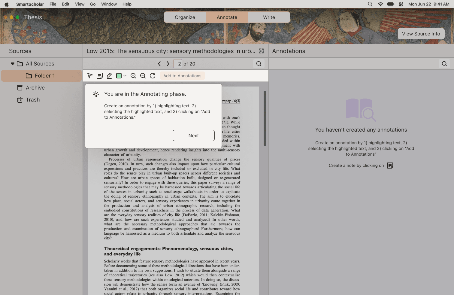
Task: Search annotations with magnifier icon
Action: 444,64
